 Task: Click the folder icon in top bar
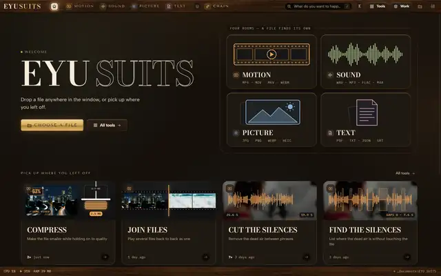(x=420, y=6)
